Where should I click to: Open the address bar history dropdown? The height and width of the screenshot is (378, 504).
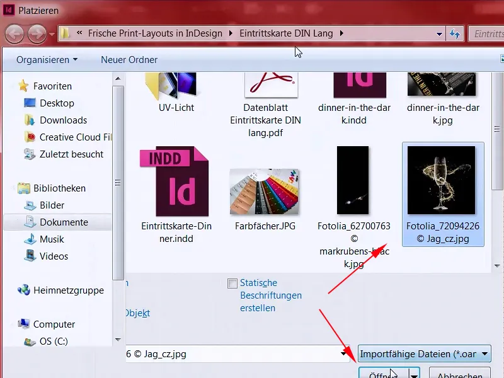pyautogui.click(x=439, y=34)
